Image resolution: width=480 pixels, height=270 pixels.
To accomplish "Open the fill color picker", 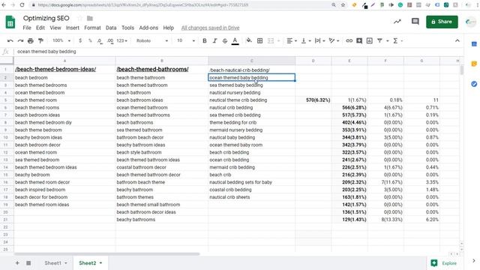I will point(249,40).
